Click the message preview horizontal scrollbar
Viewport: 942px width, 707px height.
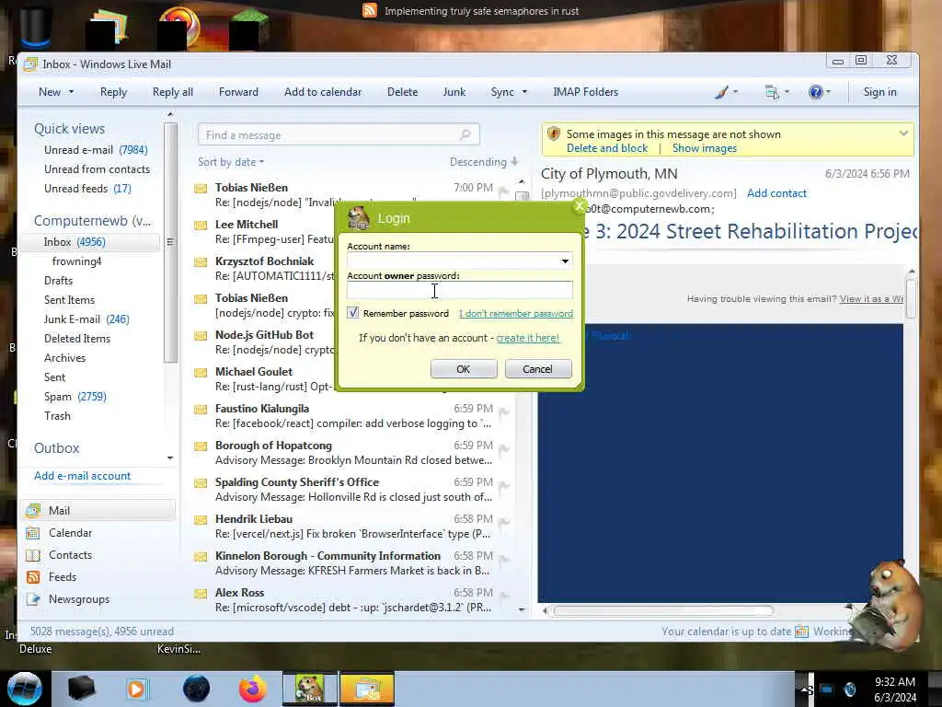(x=662, y=611)
